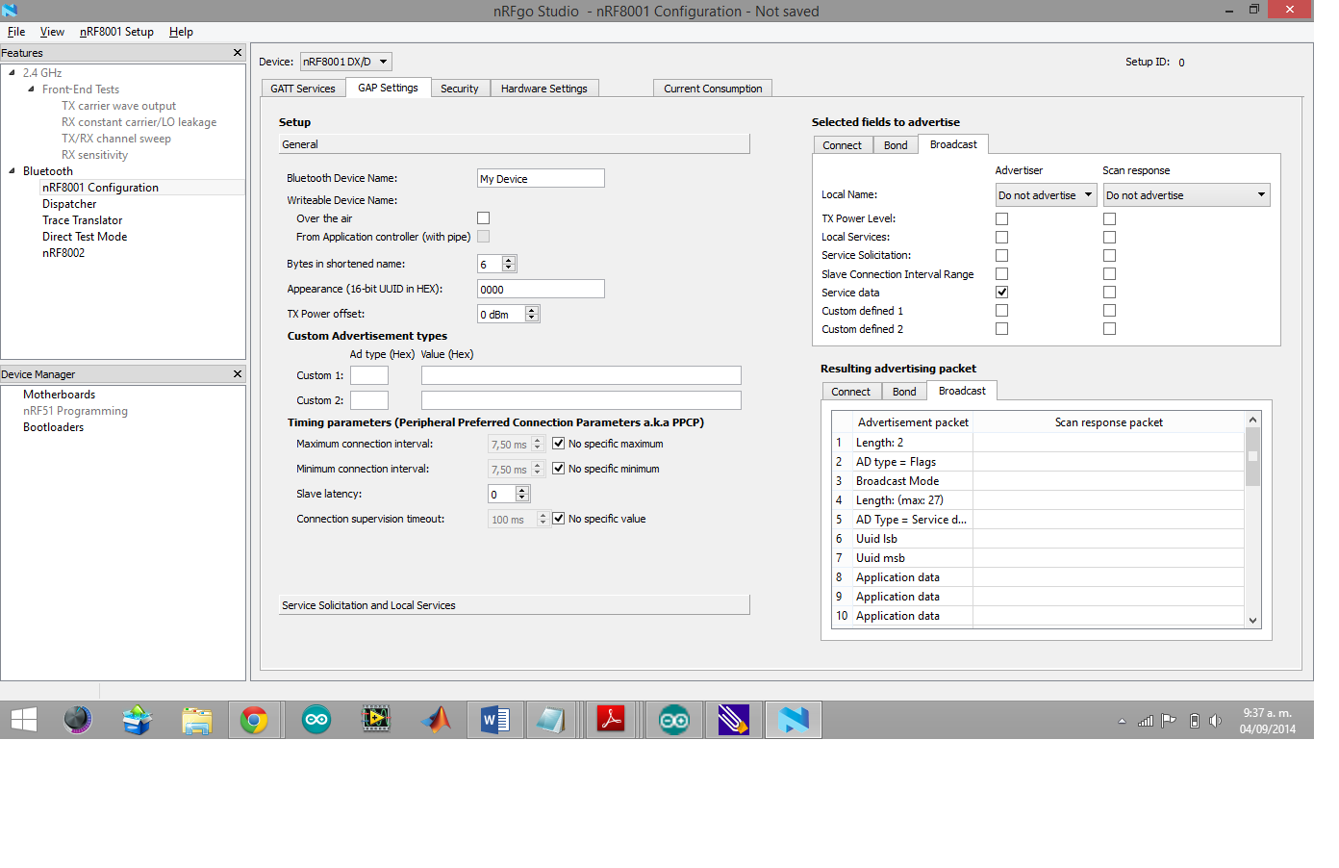
Task: Adjust the Bytes in shortened name spinner
Action: click(x=509, y=264)
